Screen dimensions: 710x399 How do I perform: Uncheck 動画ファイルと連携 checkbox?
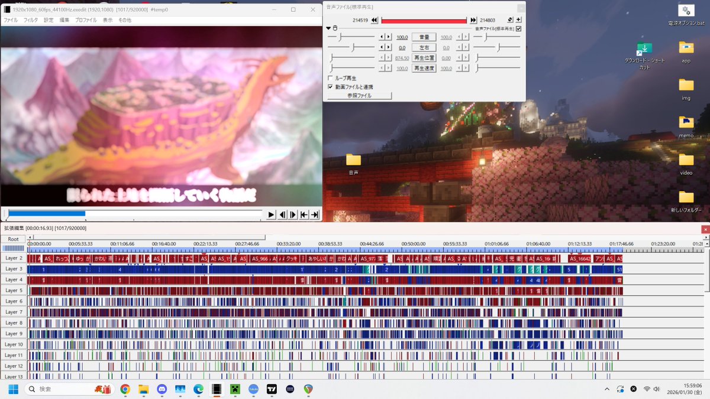tap(330, 87)
